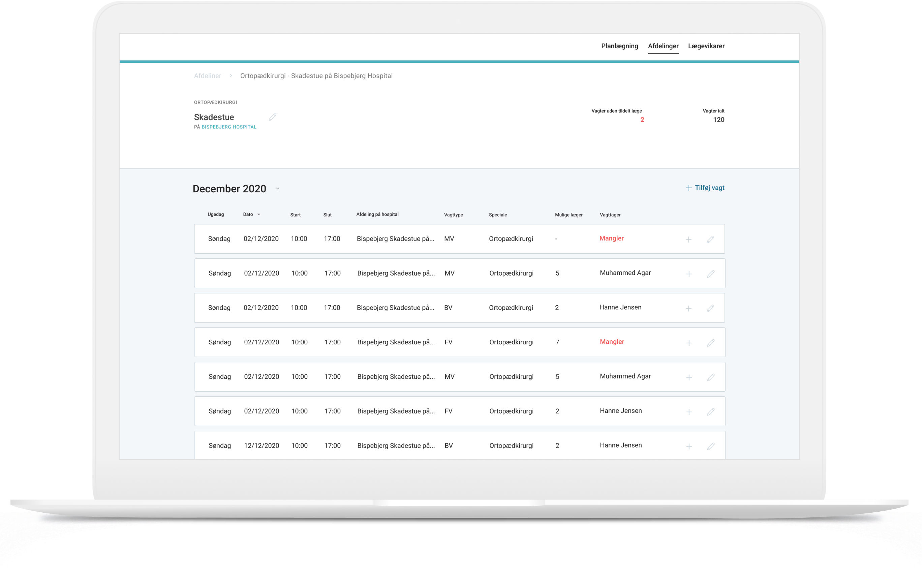
Task: Click plus icon on Hanne Jensen BV 02/12 row
Action: pyautogui.click(x=688, y=308)
